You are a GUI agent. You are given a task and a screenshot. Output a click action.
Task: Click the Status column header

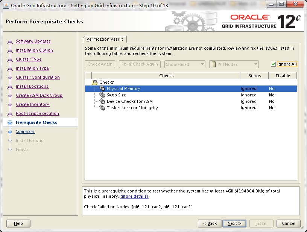click(255, 76)
